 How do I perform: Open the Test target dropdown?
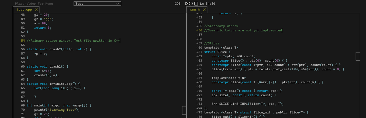(x=97, y=3)
